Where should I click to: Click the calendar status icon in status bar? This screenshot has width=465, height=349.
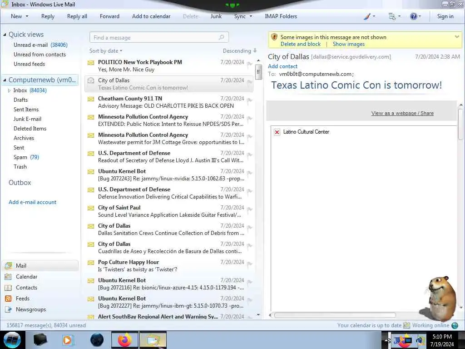point(406,325)
